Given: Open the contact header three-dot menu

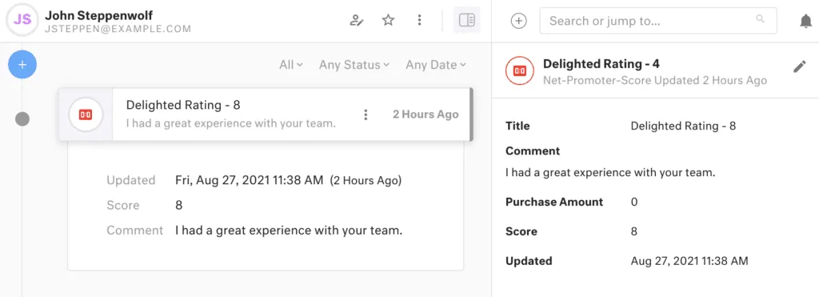Looking at the screenshot, I should pos(419,20).
